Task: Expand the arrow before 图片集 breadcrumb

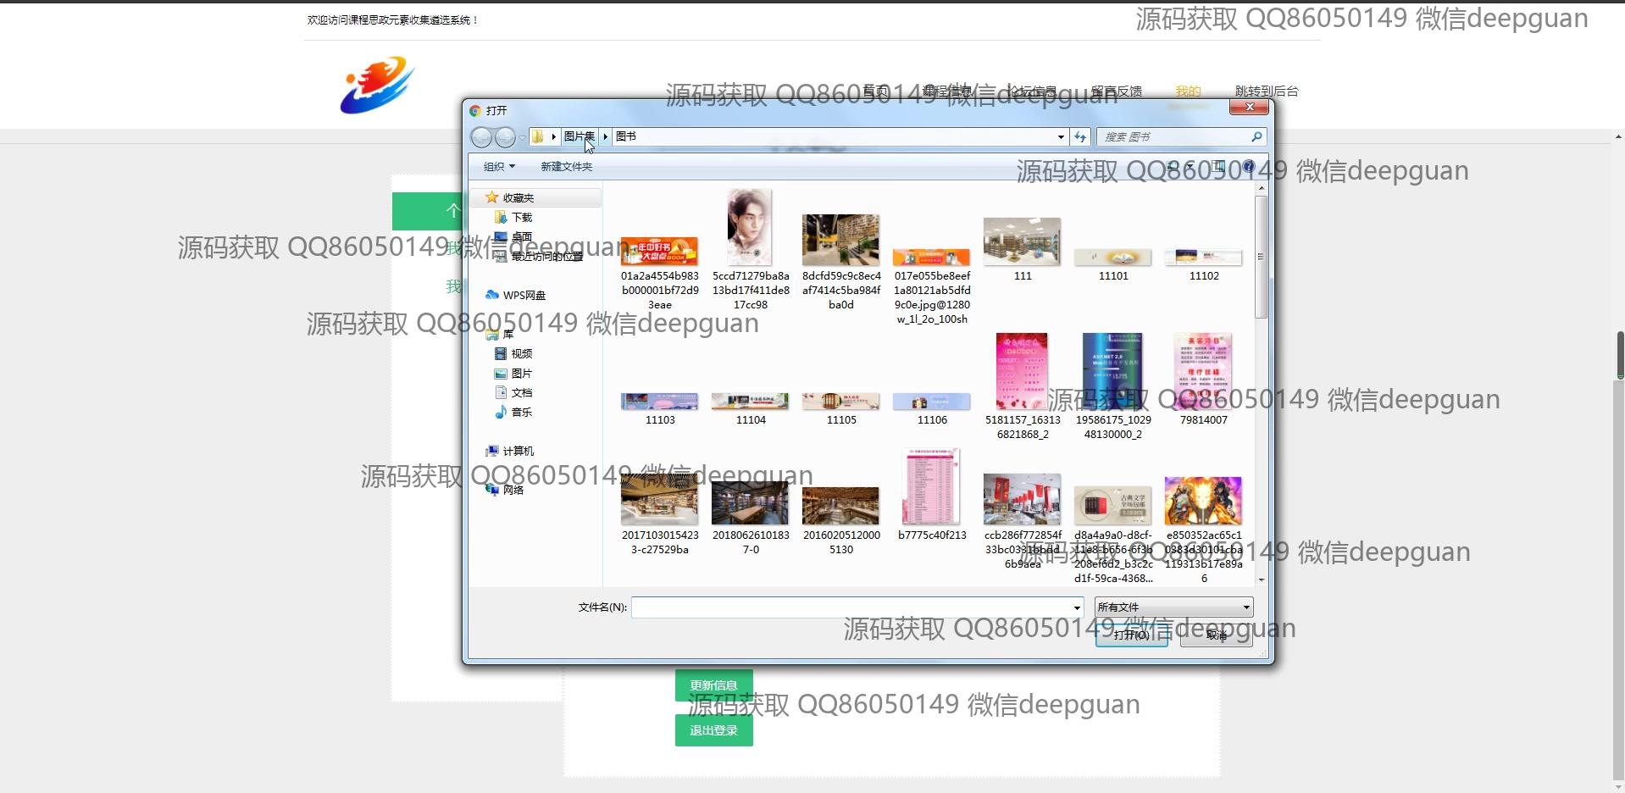Action: pyautogui.click(x=553, y=136)
